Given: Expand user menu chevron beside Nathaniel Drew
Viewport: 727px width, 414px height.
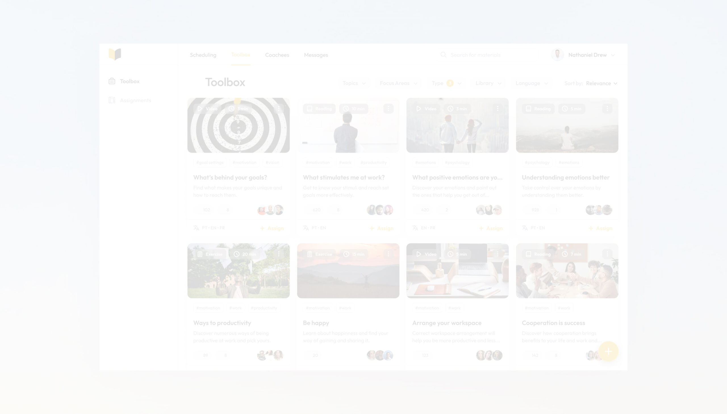Looking at the screenshot, I should (x=613, y=55).
